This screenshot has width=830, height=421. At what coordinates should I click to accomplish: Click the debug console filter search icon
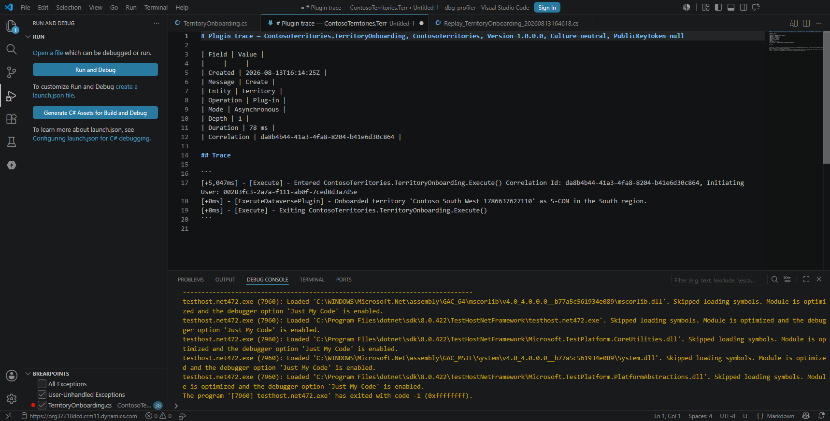774,280
